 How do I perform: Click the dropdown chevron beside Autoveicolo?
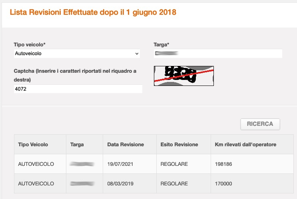pyautogui.click(x=137, y=54)
